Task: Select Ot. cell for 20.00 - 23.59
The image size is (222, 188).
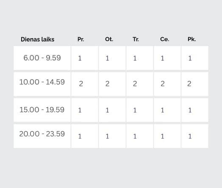Action: [x=112, y=136]
